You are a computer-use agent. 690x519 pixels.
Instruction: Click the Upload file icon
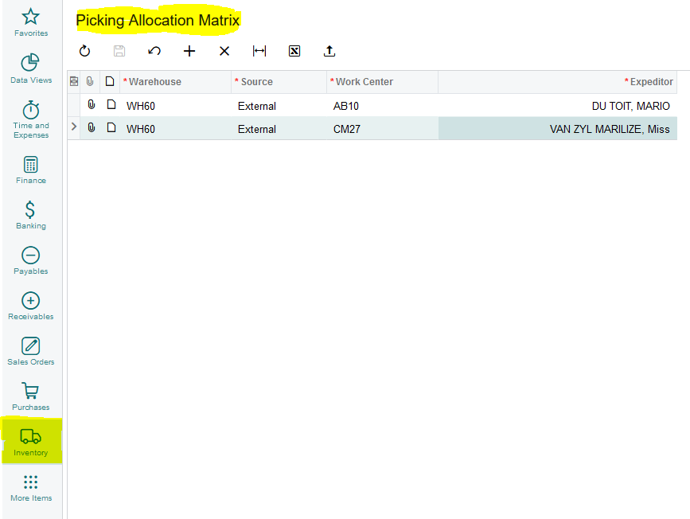click(329, 51)
